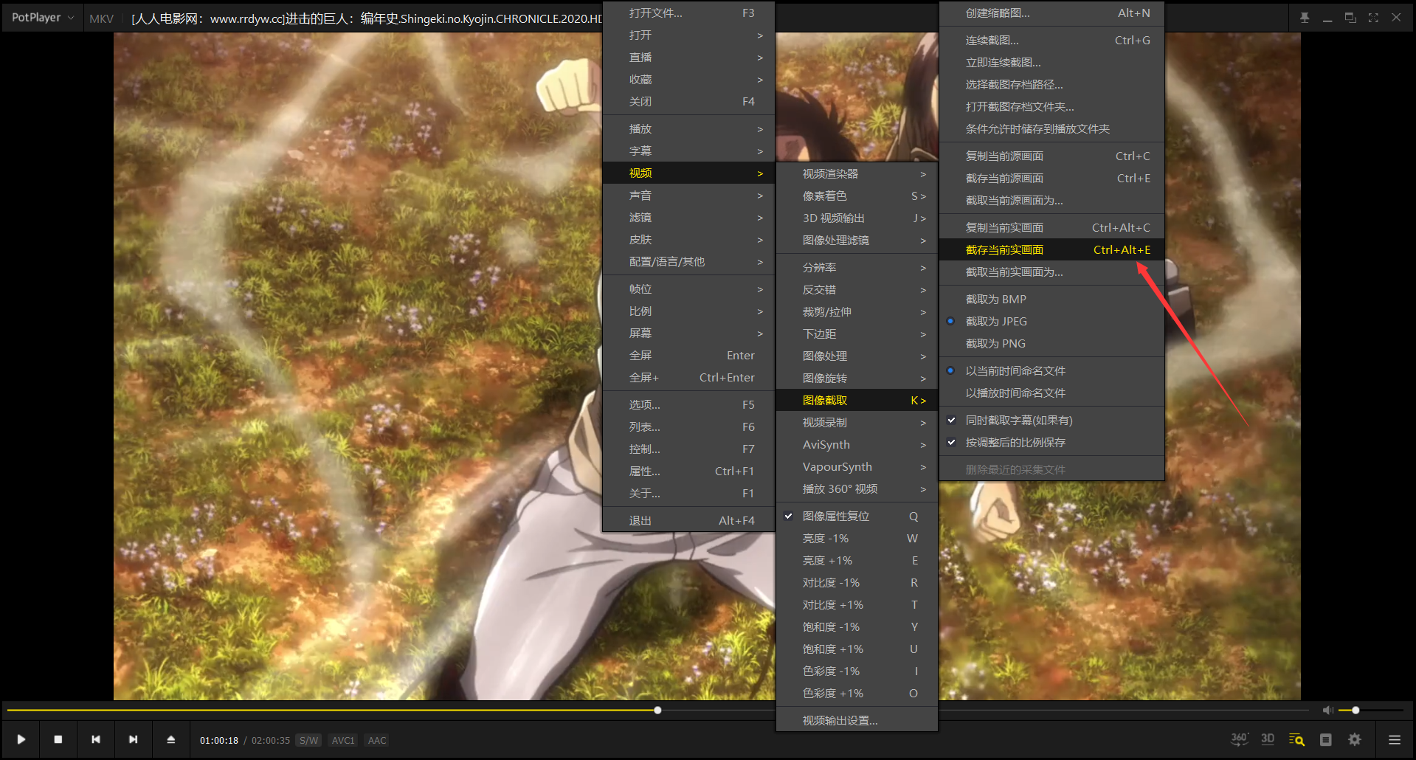Click the video file title text
This screenshot has width=1416, height=760.
click(367, 18)
